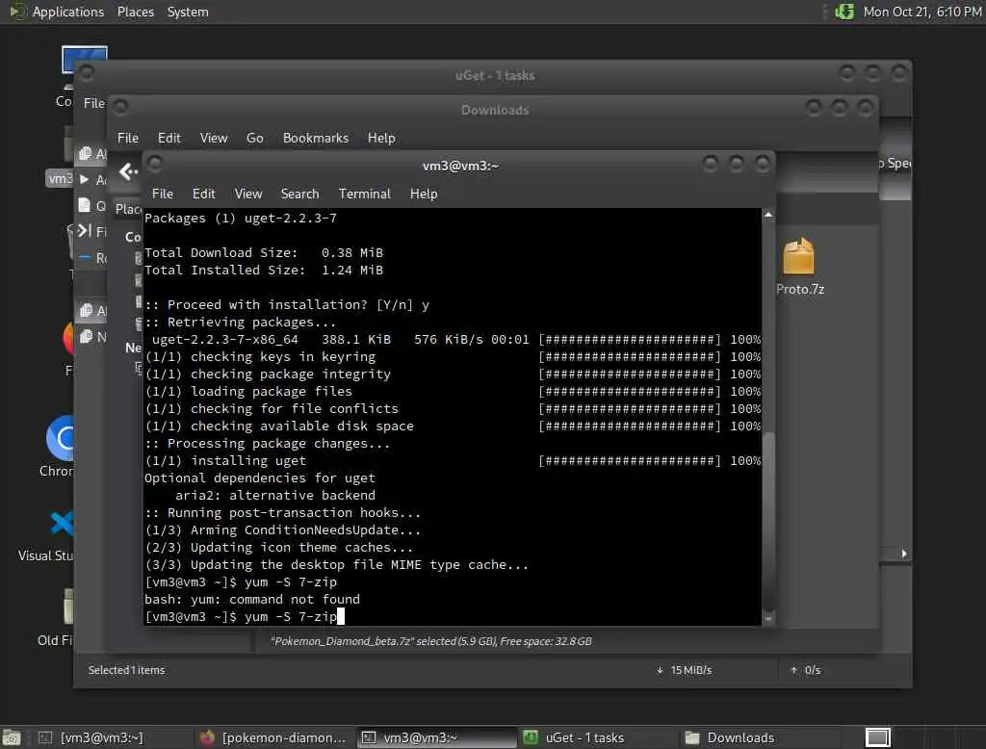Open the terminal's Search menu
The width and height of the screenshot is (986, 749).
coord(300,194)
